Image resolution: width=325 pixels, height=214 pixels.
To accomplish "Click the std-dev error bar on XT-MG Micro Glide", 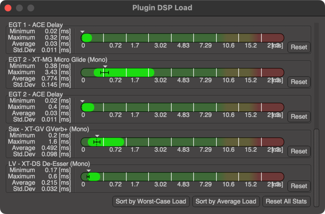I will coord(105,73).
